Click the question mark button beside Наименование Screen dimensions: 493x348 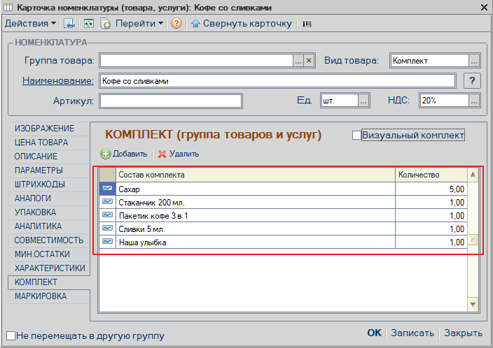coord(472,80)
